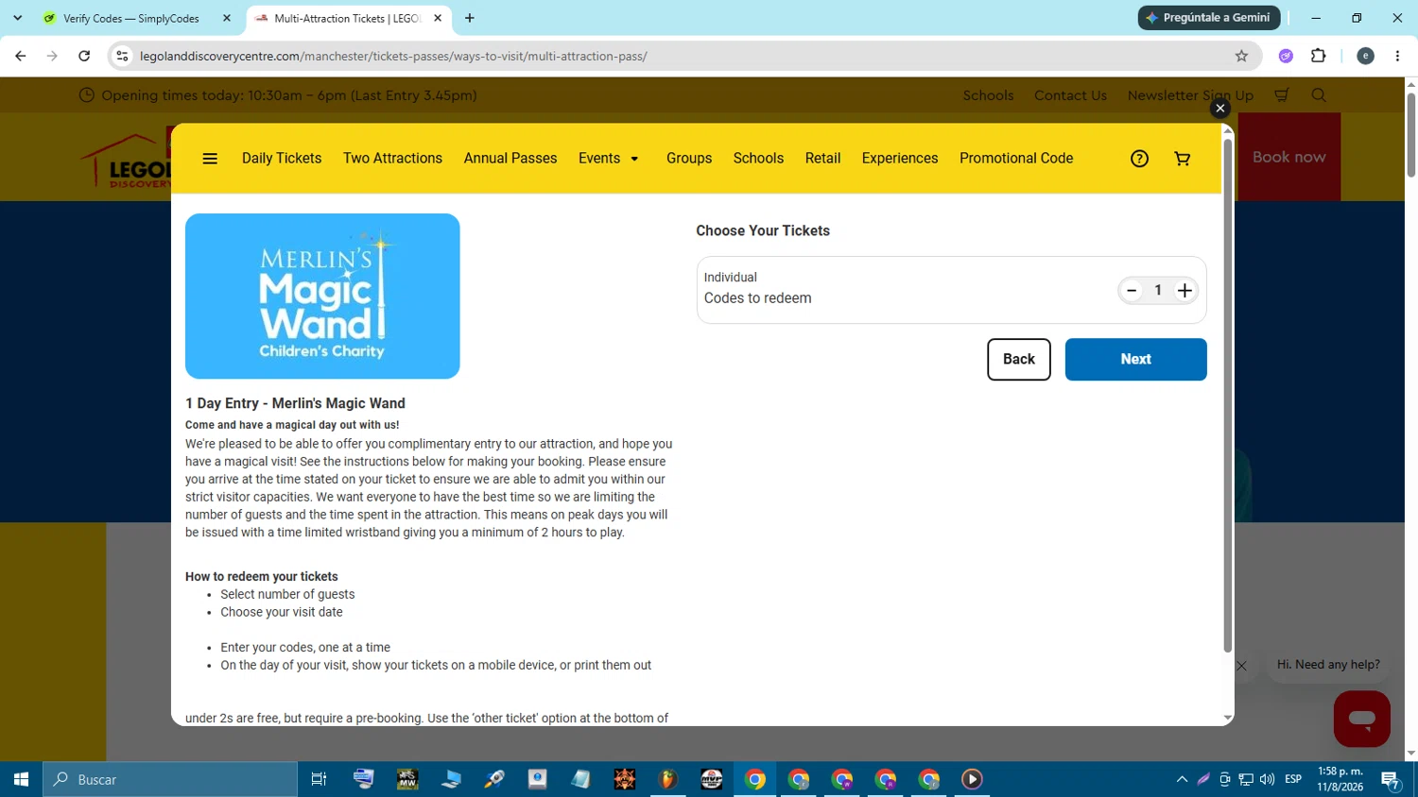Switch to Promotional Code tab
The width and height of the screenshot is (1418, 797).
click(x=1016, y=159)
